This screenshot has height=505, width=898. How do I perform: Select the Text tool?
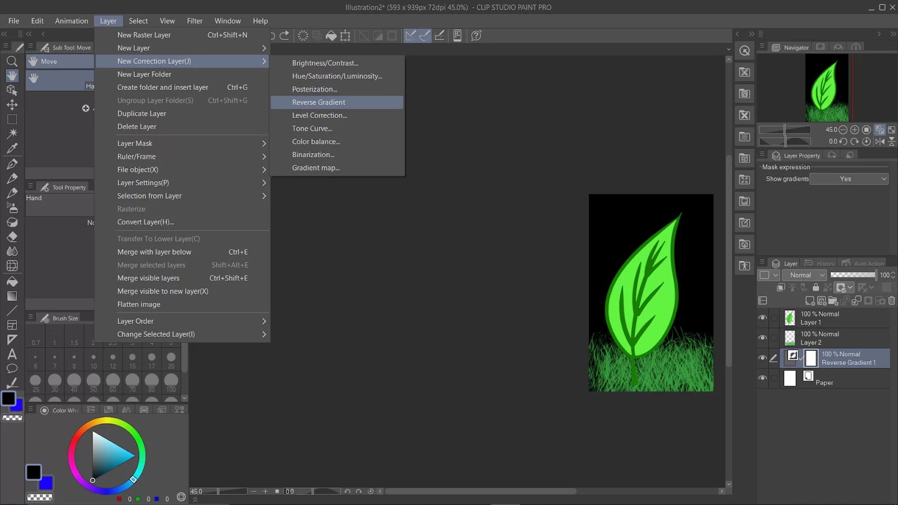[x=12, y=354]
